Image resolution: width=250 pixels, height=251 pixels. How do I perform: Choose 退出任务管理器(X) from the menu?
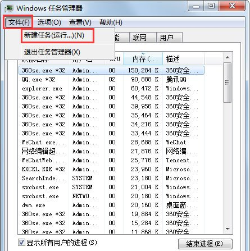[52, 52]
